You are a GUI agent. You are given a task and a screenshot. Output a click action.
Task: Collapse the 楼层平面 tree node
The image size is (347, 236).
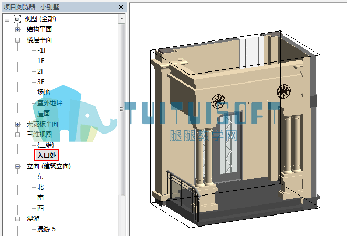pos(17,40)
